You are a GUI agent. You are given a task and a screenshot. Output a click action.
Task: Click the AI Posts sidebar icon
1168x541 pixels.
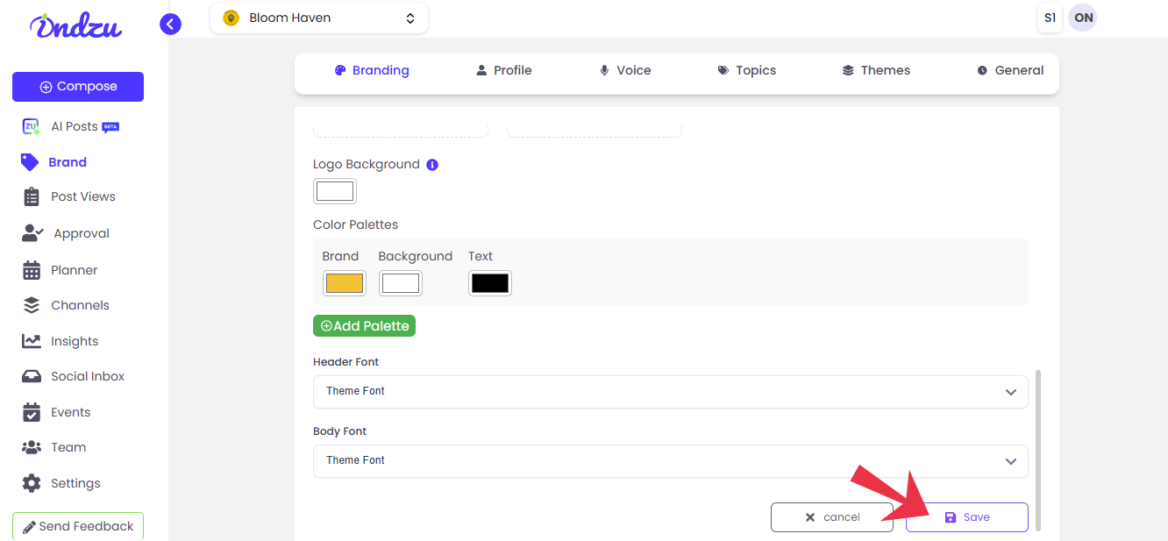32,127
